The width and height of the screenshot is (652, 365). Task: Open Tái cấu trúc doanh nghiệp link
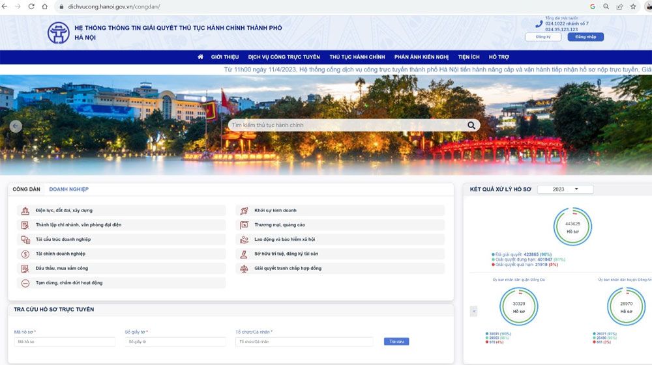click(x=63, y=239)
